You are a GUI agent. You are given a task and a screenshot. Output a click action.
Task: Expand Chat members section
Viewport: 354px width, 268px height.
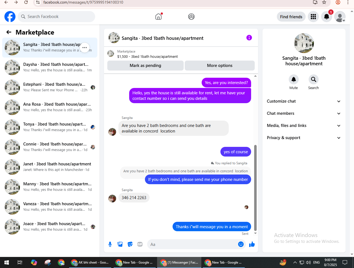click(x=304, y=113)
